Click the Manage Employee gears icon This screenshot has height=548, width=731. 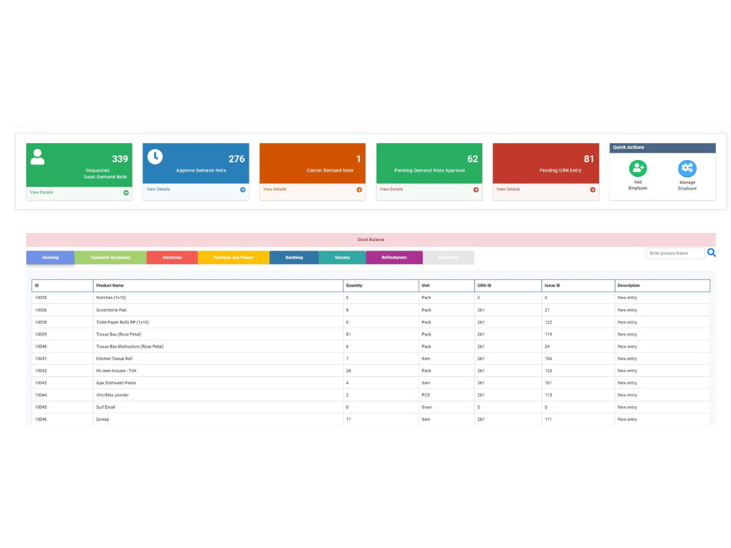(x=687, y=168)
